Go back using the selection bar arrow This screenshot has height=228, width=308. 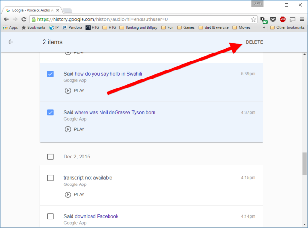(x=10, y=42)
